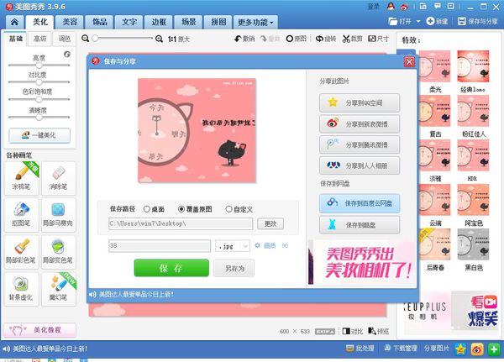Switch to the 饰品 tab
Screen dimensions: 504x362
coord(99,22)
